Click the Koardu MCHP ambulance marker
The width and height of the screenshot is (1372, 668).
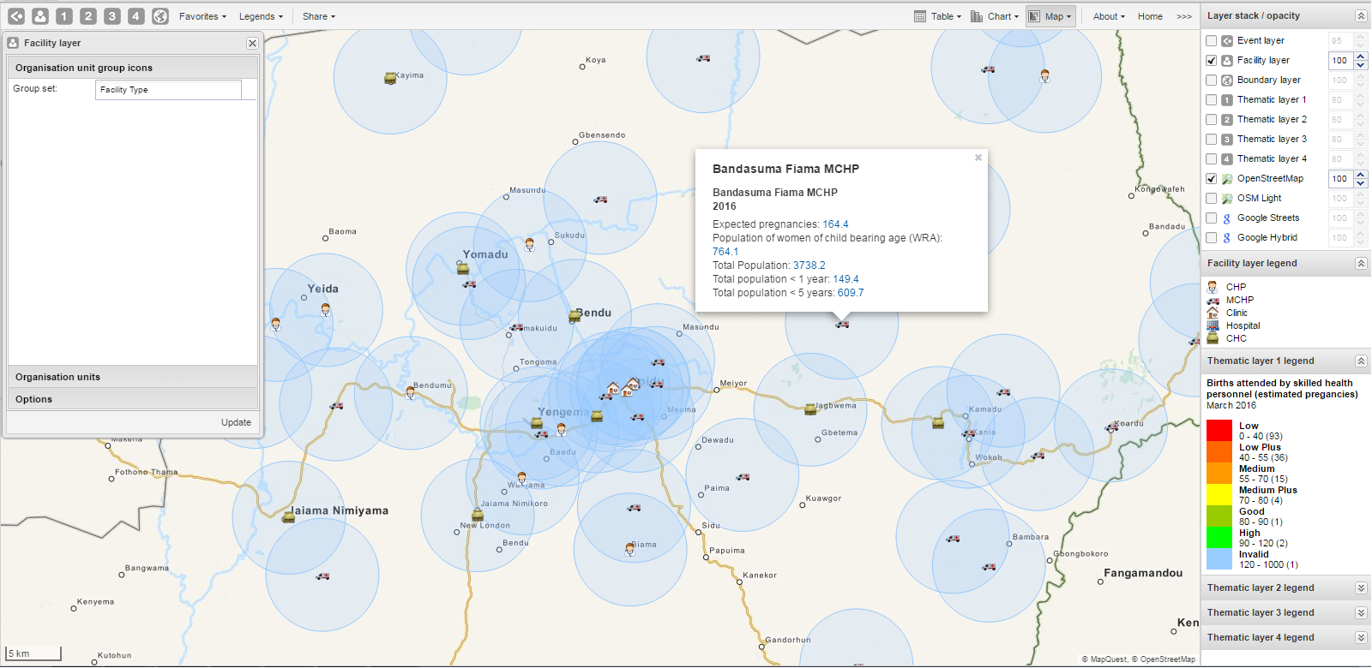click(1112, 427)
